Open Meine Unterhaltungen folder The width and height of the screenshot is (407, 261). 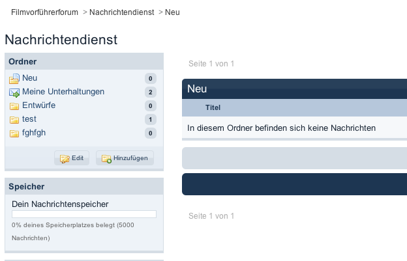tap(63, 92)
